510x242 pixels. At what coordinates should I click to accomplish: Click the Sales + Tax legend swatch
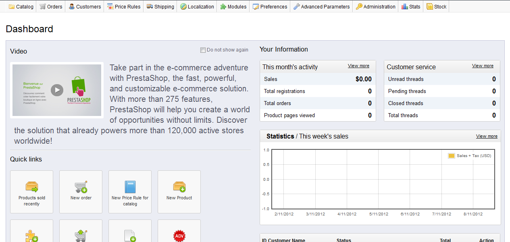click(452, 156)
